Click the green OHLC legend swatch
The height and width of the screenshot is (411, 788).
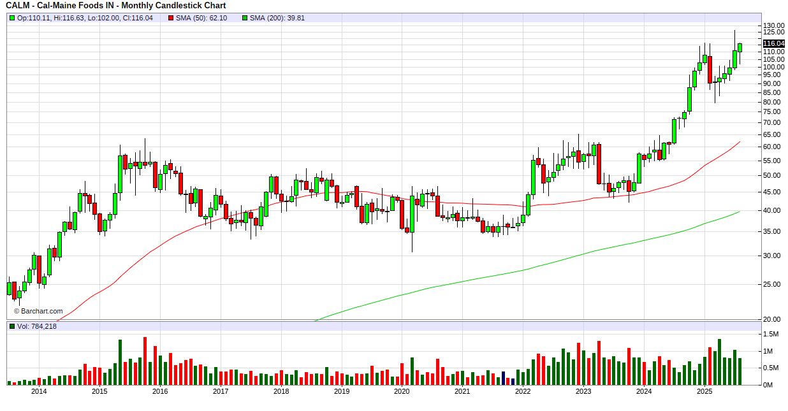tap(12, 18)
